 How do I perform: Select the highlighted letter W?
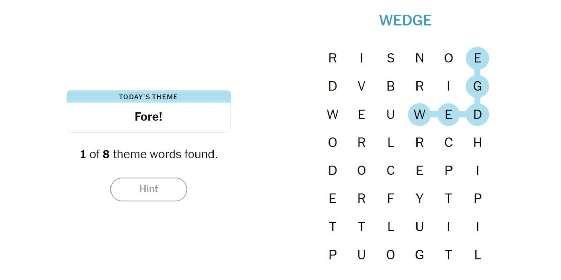coord(419,114)
